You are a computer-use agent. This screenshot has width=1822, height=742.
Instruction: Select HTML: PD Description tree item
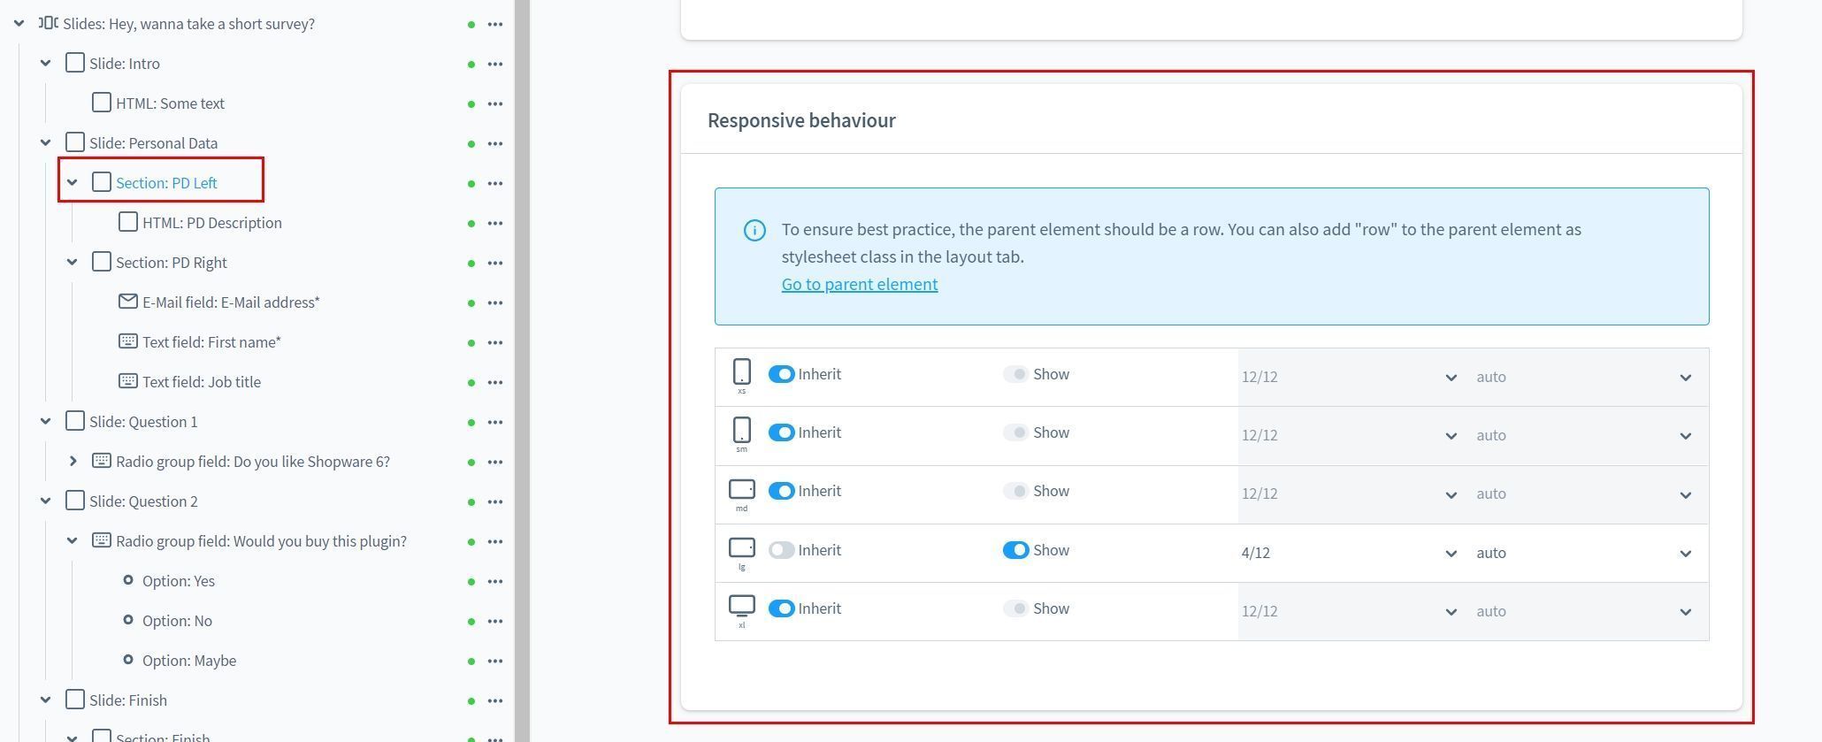click(211, 223)
